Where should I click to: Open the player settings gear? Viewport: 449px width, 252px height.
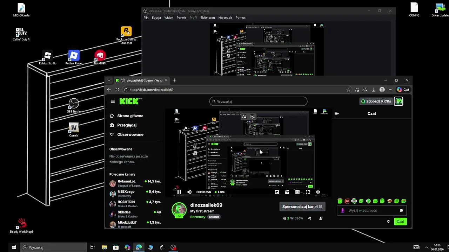click(x=318, y=192)
